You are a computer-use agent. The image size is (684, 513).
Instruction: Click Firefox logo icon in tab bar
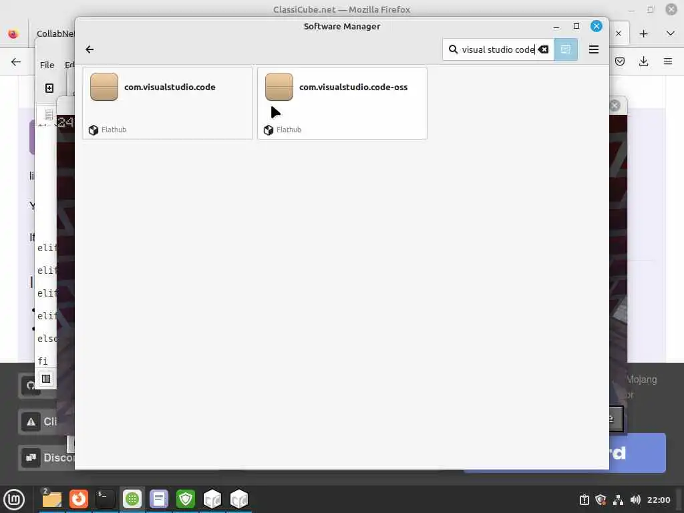13,33
